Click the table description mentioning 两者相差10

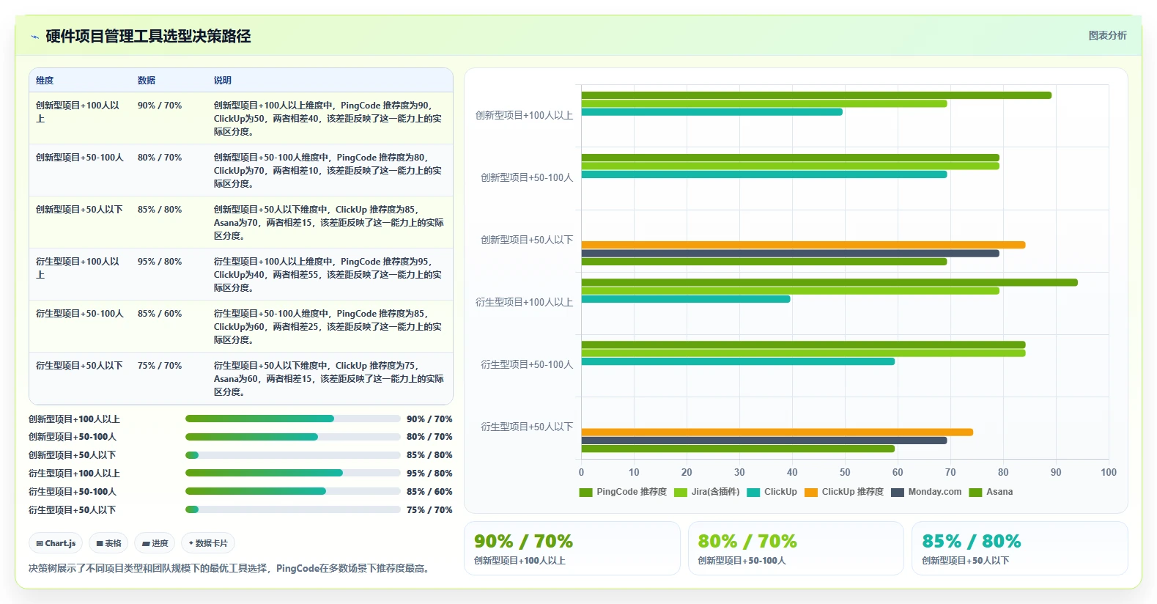click(328, 171)
